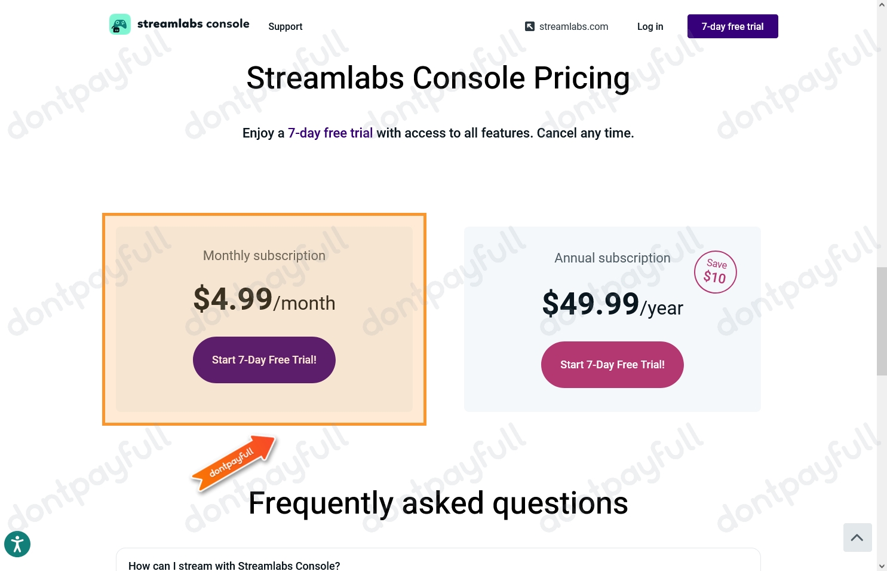Click the Streamlabs Console logo icon

pos(119,24)
